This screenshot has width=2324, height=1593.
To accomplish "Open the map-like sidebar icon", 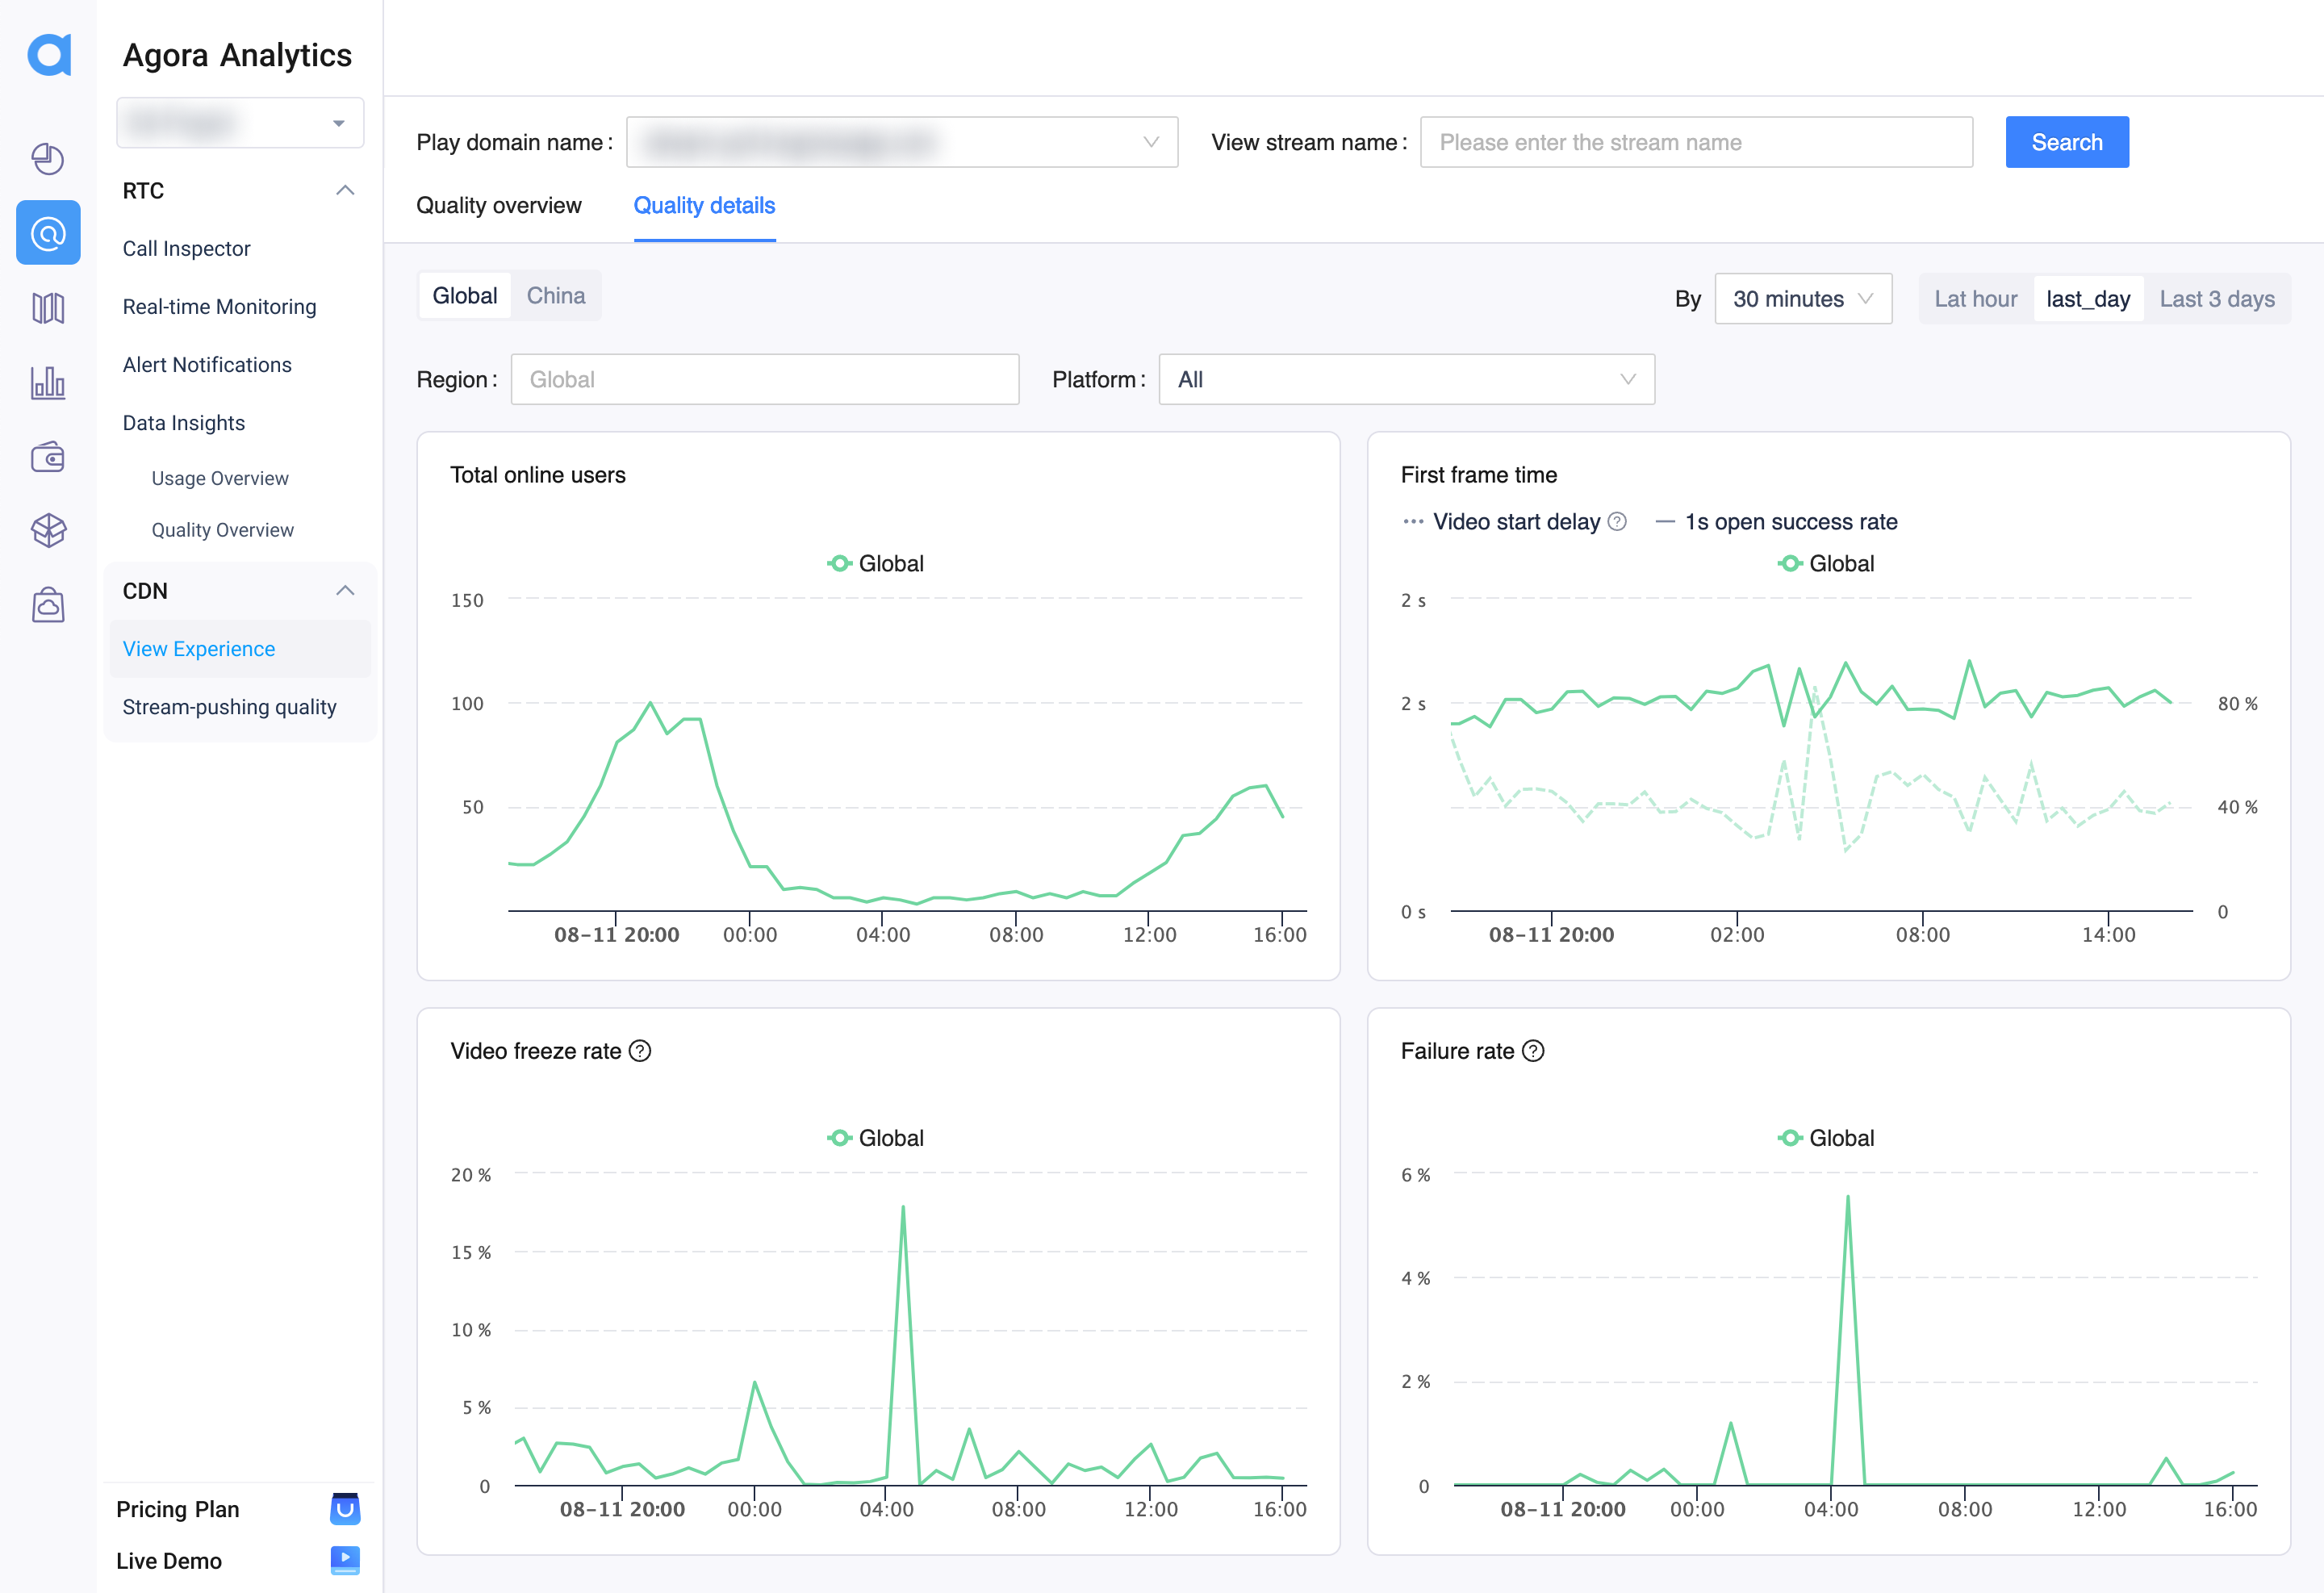I will [48, 308].
